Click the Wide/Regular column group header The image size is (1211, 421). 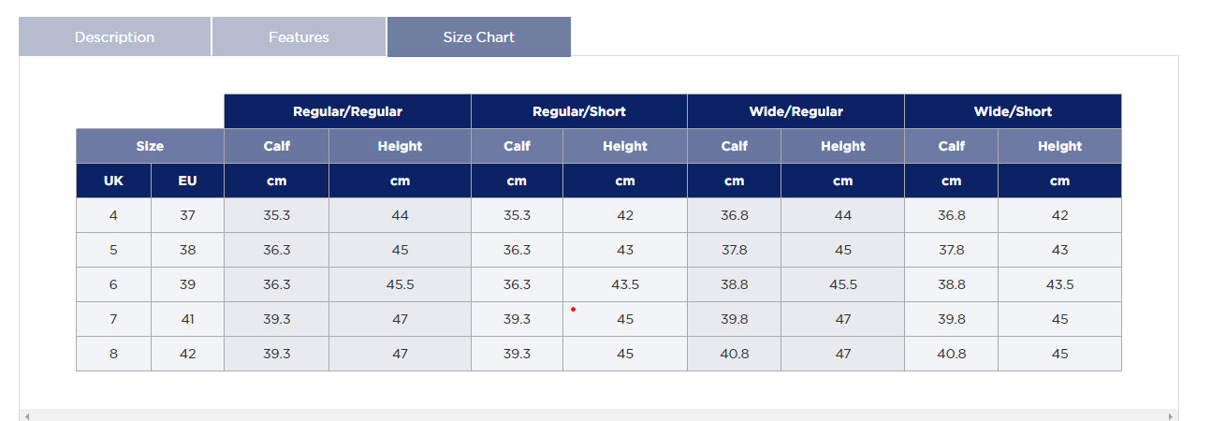click(x=795, y=111)
